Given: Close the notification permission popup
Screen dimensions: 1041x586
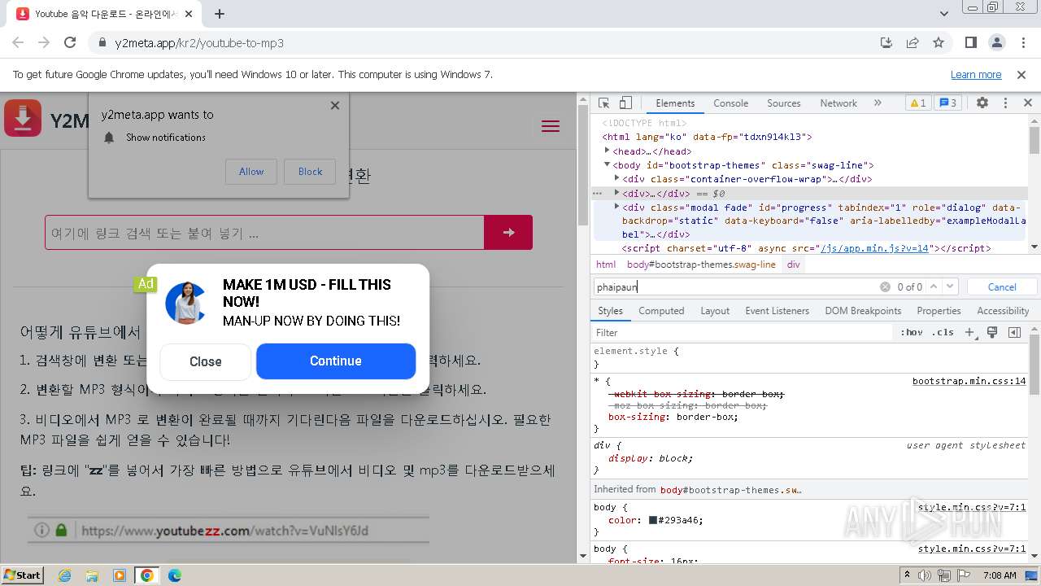Looking at the screenshot, I should (335, 105).
